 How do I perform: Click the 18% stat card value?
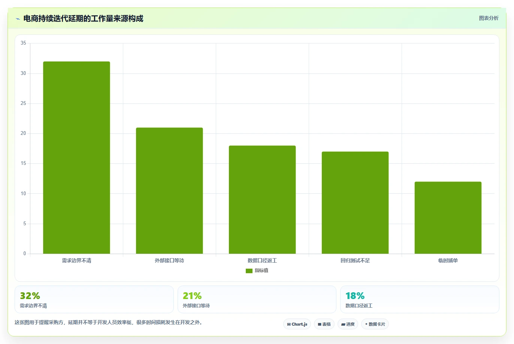(355, 296)
